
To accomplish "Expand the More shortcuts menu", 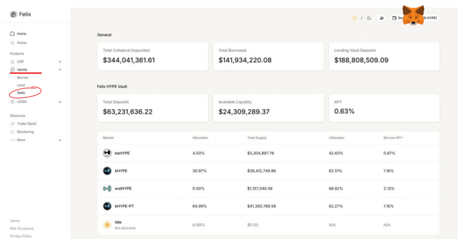I will 60,140.
